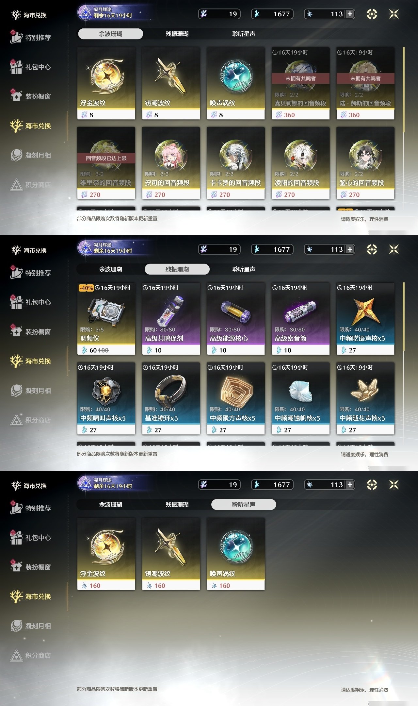The image size is (418, 706).
Task: Click the highlighted 残振珊瑚 tab
Action: coord(177,269)
